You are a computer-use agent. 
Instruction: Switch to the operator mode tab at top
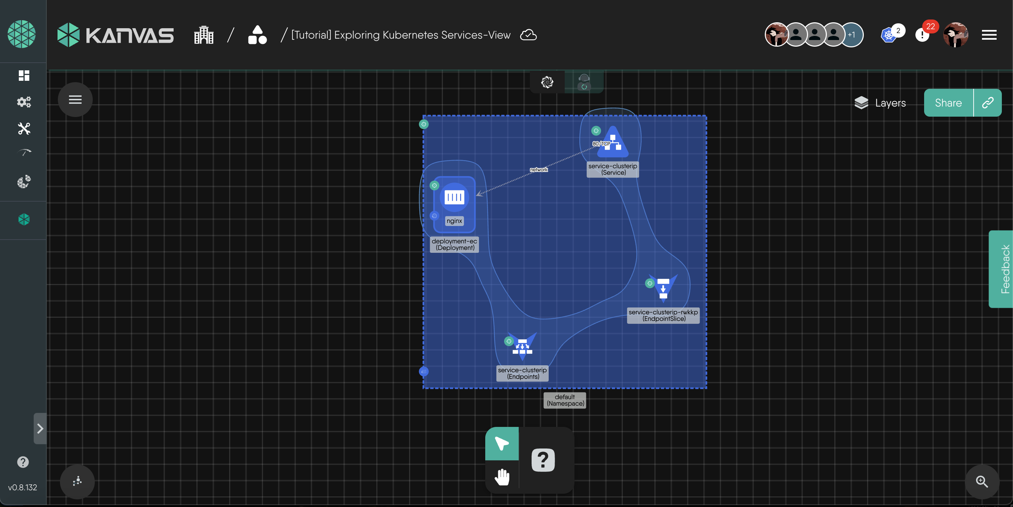click(584, 82)
